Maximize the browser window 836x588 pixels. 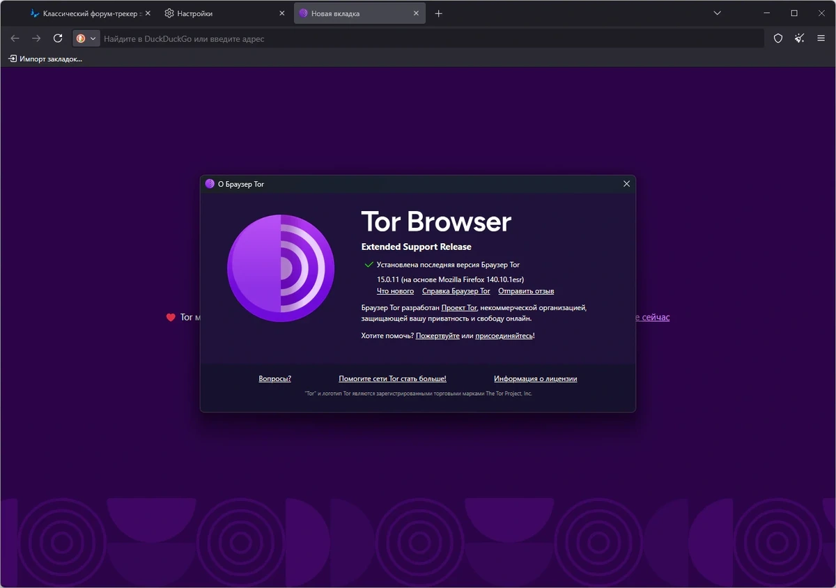794,13
